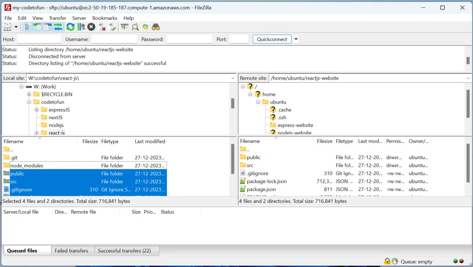Toggle synchronized browsing
This screenshot has height=267, width=473.
146,27
